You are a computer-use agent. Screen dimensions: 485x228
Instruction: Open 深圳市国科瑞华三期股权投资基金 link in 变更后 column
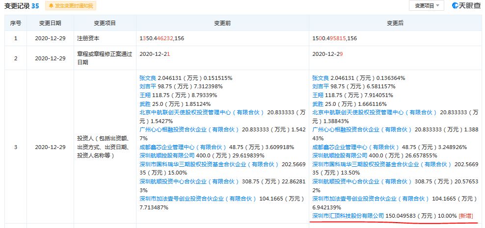382,164
